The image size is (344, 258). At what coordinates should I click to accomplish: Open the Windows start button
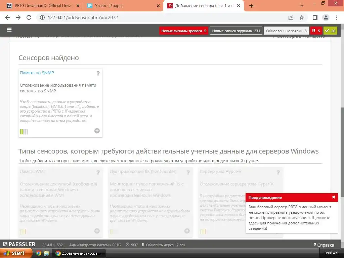click(x=15, y=253)
